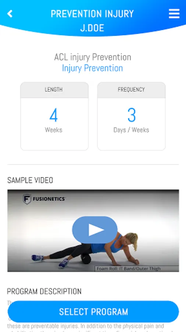This screenshot has height=332, width=186.
Task: Select the Frequency 3 Days card
Action: (x=131, y=116)
